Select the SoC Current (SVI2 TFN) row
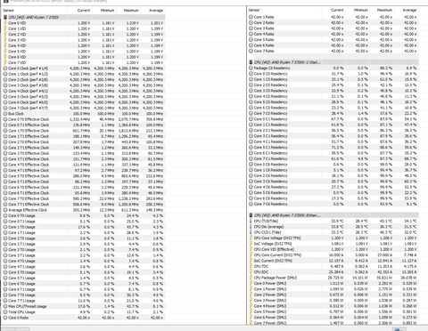Image resolution: width=428 pixels, height=331 pixels. coord(333,261)
